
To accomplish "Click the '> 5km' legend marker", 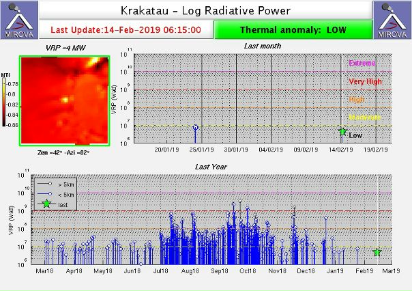I will click(50, 184).
